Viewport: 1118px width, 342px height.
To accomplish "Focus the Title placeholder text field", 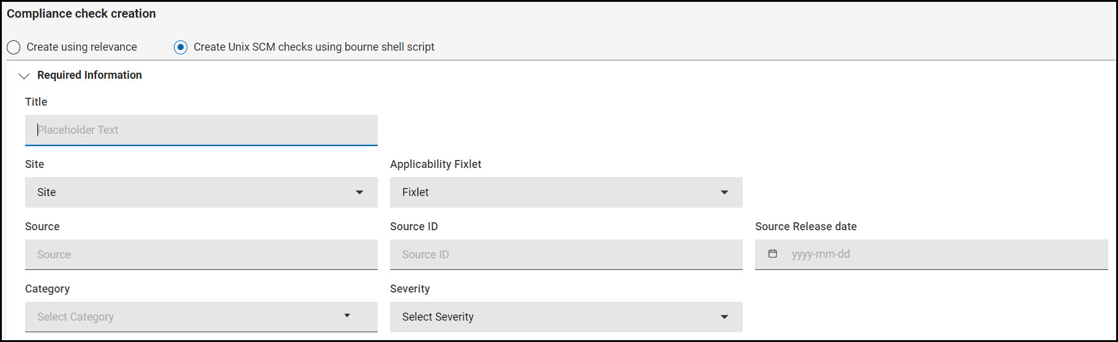I will 201,130.
